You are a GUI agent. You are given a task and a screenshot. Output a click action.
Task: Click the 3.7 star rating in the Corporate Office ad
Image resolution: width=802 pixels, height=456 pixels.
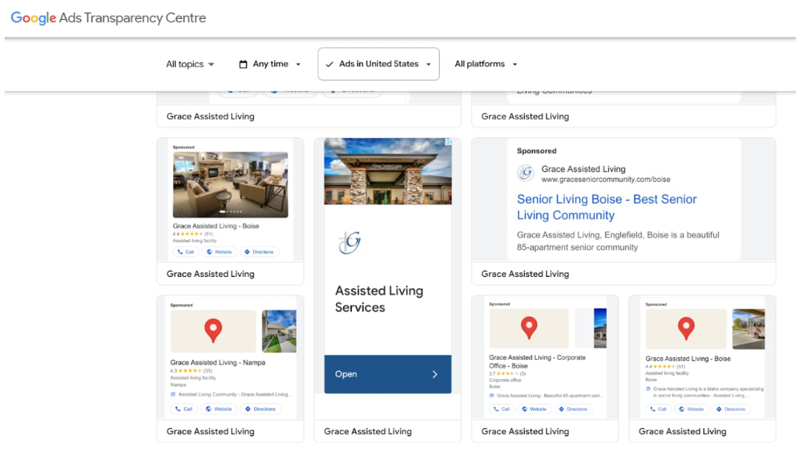[x=508, y=373]
